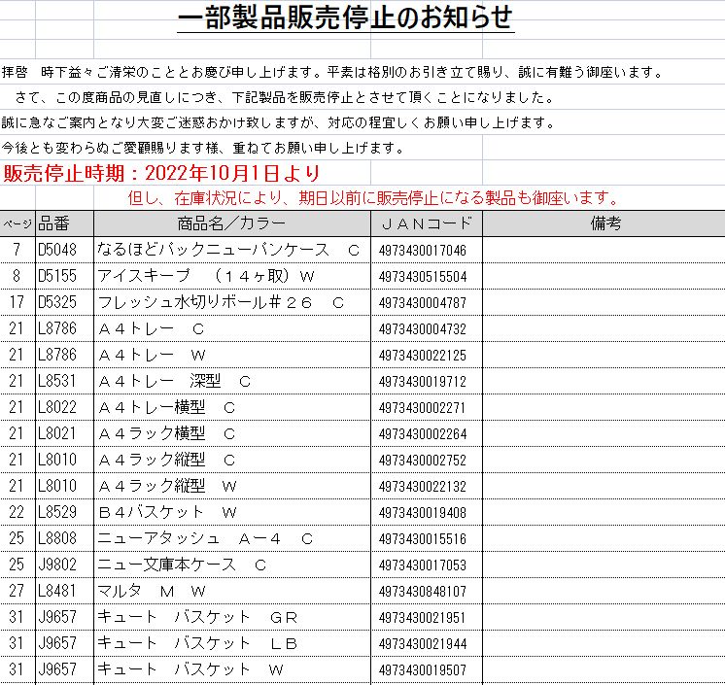Click product name キュート バスケット ＬＢ

pos(197,644)
